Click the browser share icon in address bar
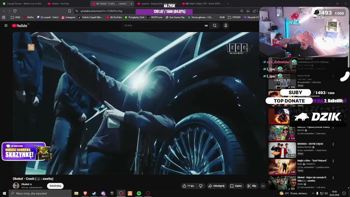 click(x=254, y=11)
